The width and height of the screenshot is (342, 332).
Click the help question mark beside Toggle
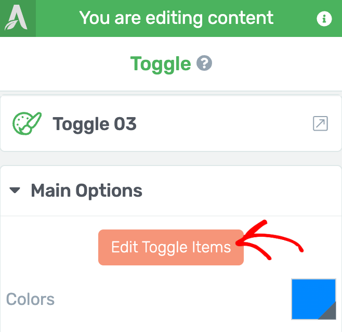click(x=204, y=63)
